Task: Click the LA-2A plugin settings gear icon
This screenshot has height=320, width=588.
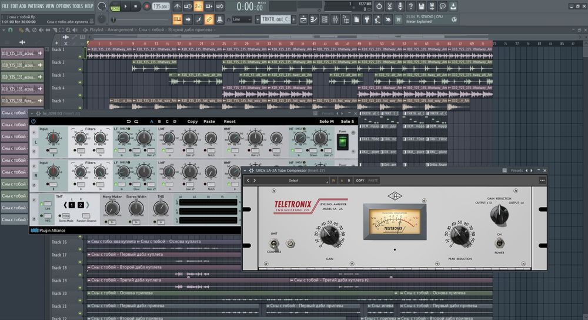Action: (251, 171)
